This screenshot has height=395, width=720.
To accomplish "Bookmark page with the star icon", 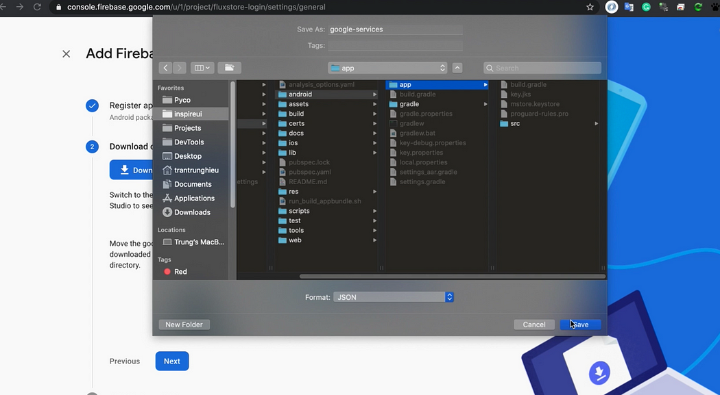I will pos(590,8).
